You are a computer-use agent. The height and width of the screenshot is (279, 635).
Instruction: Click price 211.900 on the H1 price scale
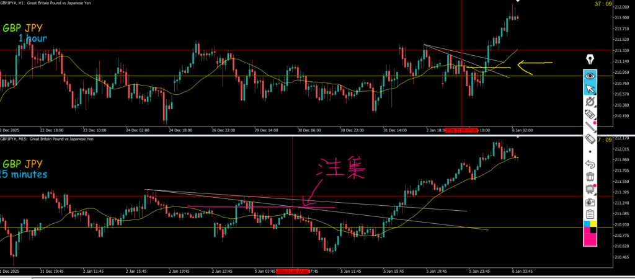pyautogui.click(x=621, y=18)
